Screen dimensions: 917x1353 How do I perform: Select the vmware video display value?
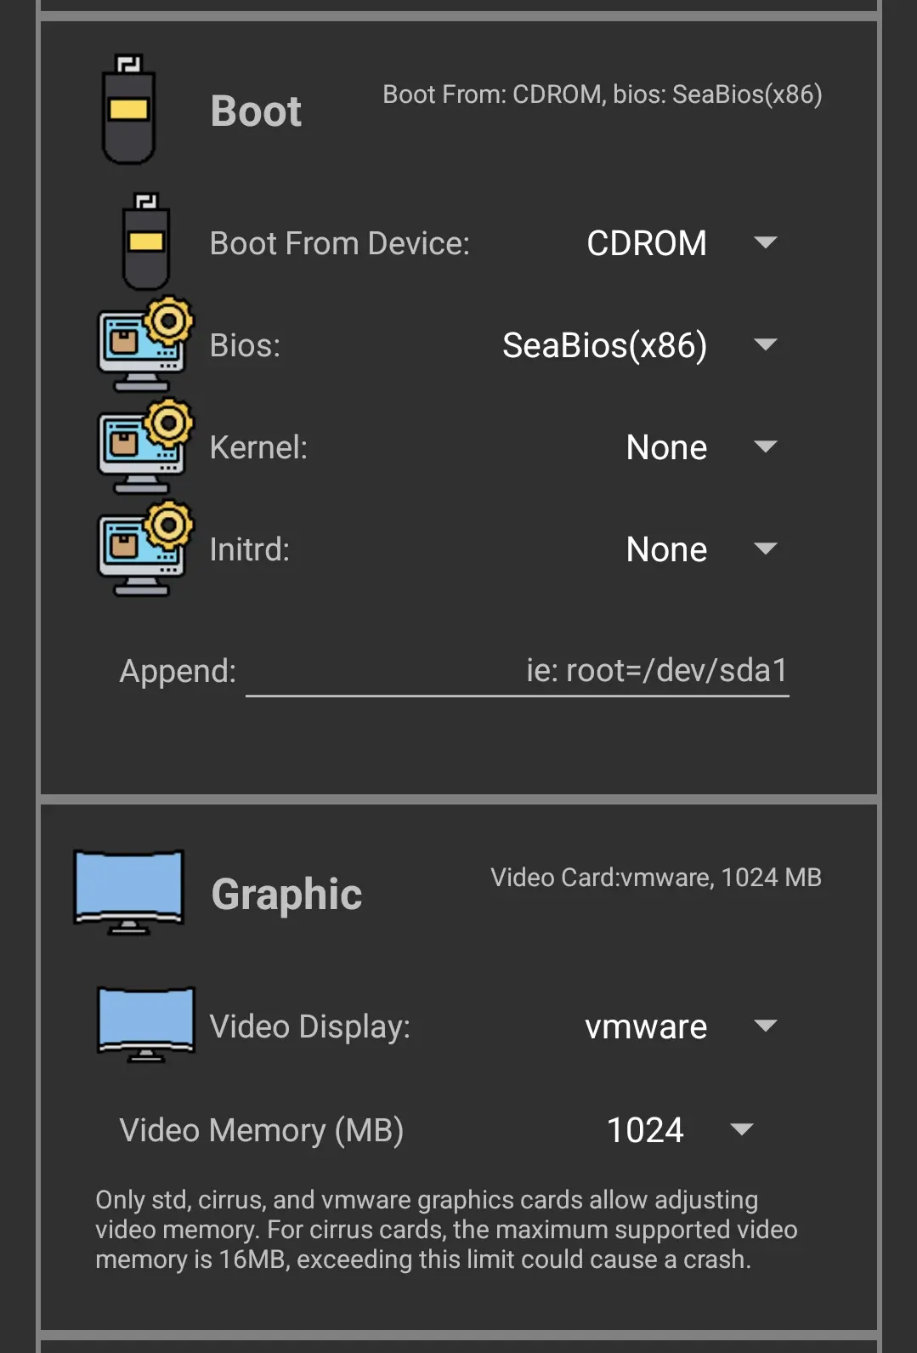coord(646,1027)
